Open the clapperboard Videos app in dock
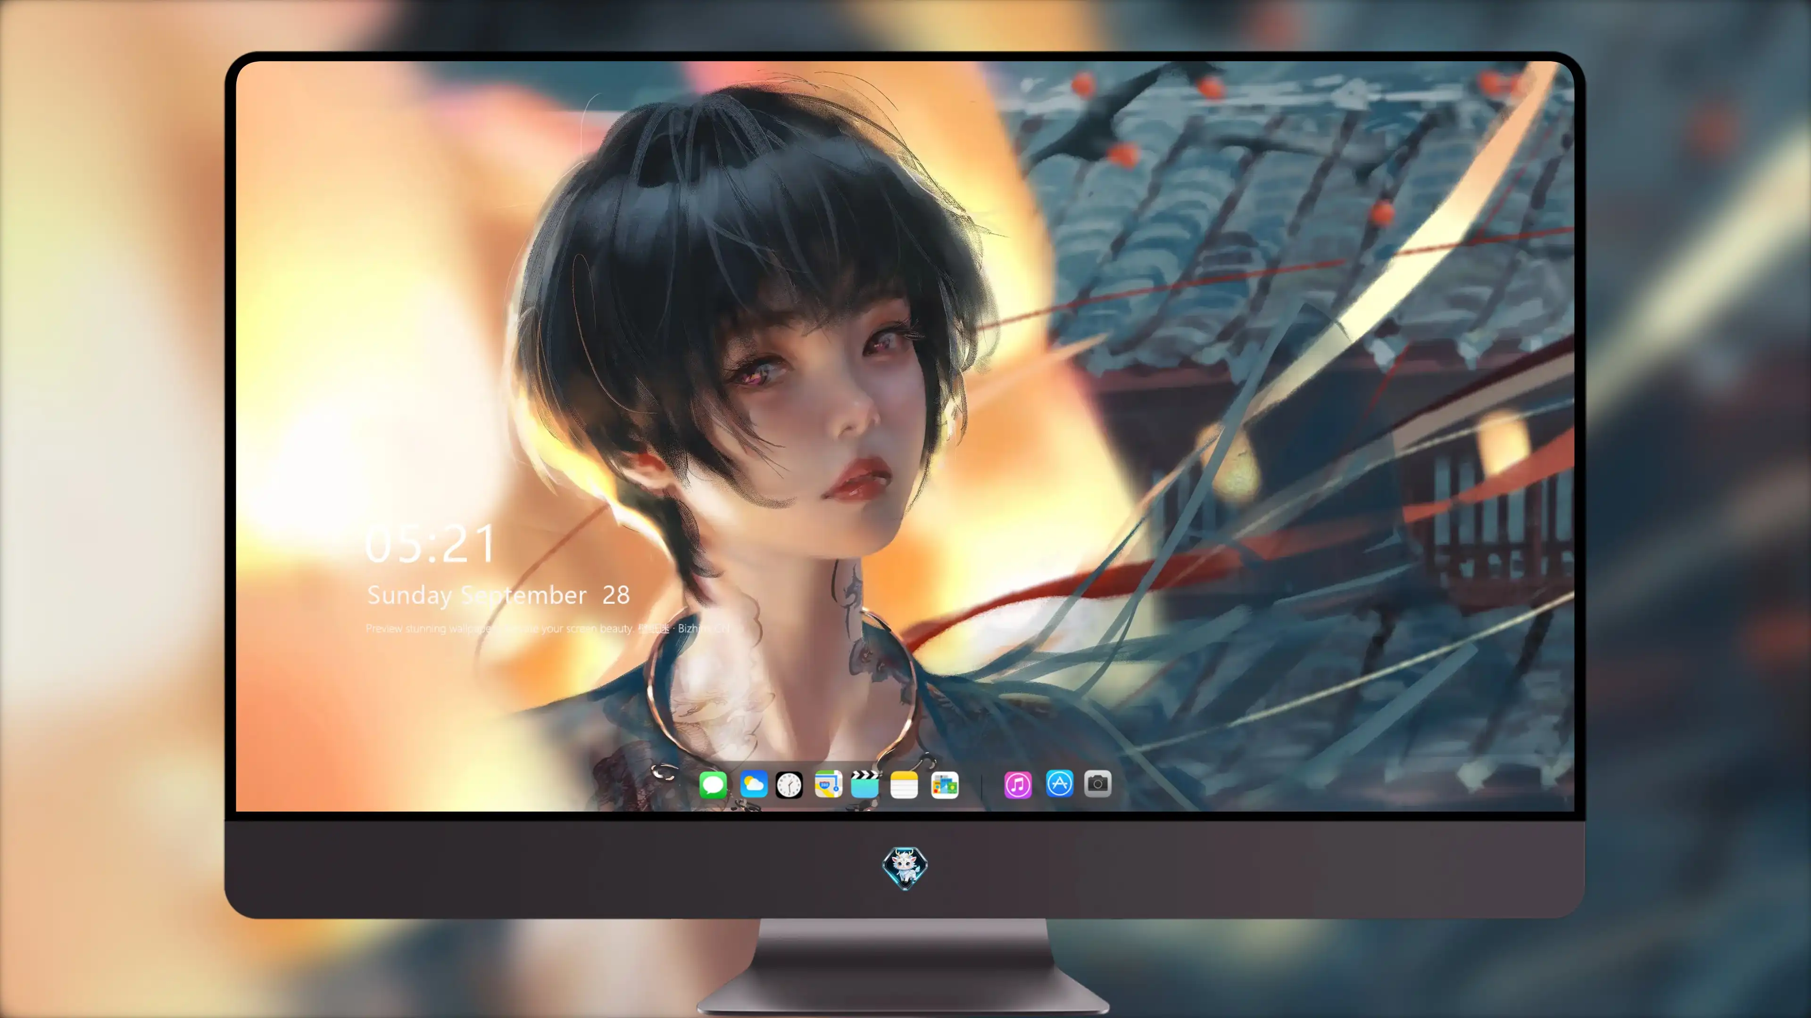The image size is (1811, 1018). (x=865, y=784)
